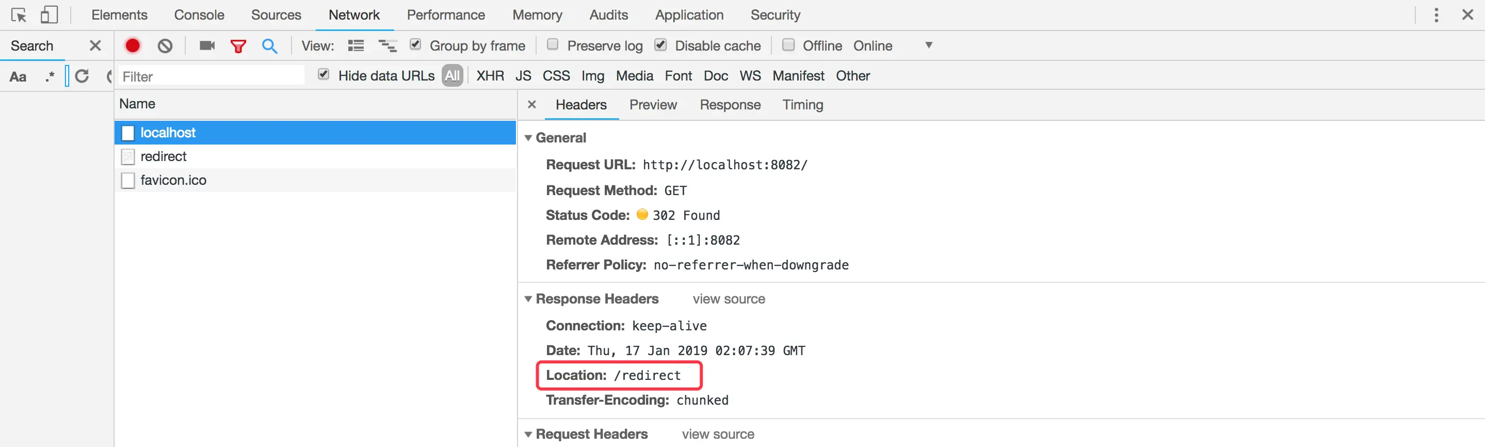Open network search magnifier icon
This screenshot has width=1485, height=447.
[x=269, y=46]
